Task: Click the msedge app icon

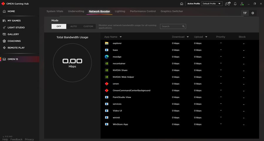Action: (x=107, y=57)
